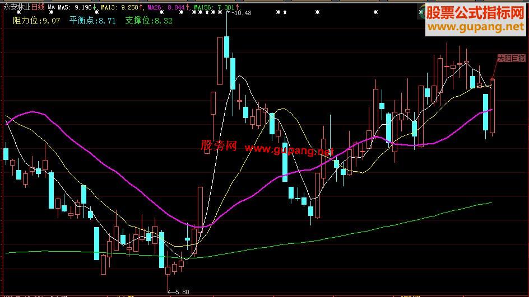Click the 大阳巨振 signal label
529x297 pixels.
(x=512, y=59)
